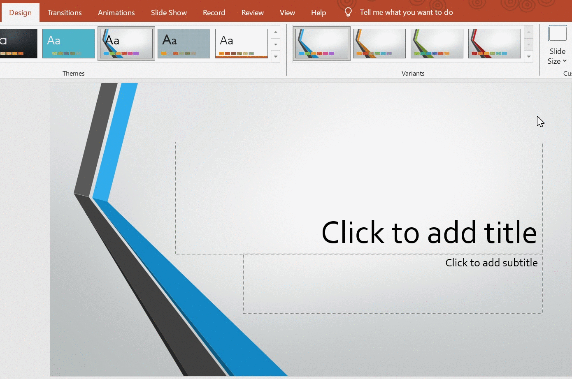Switch to the Transitions tab
Viewport: 572px width, 379px height.
pyautogui.click(x=65, y=13)
